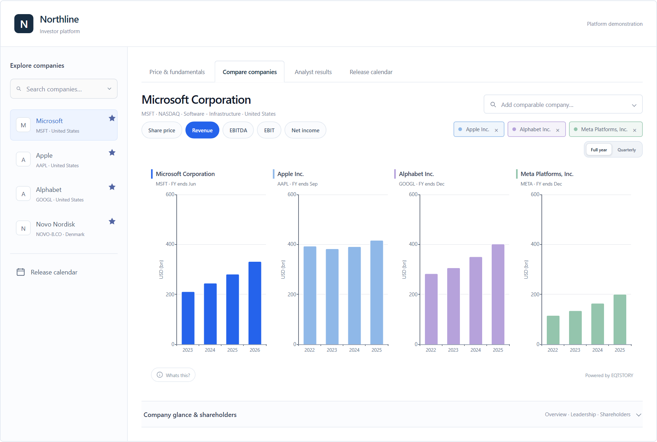This screenshot has height=442, width=657.
Task: Open the Price & fundamentals tab
Action: point(177,72)
